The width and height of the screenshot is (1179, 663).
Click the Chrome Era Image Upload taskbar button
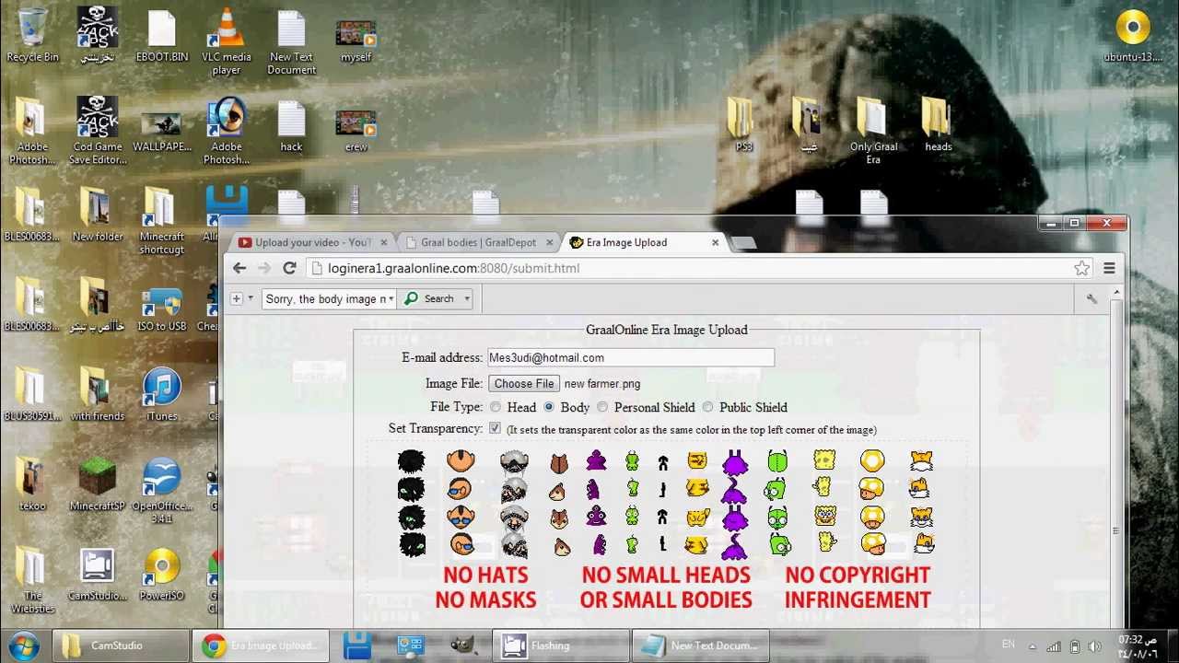(x=262, y=646)
